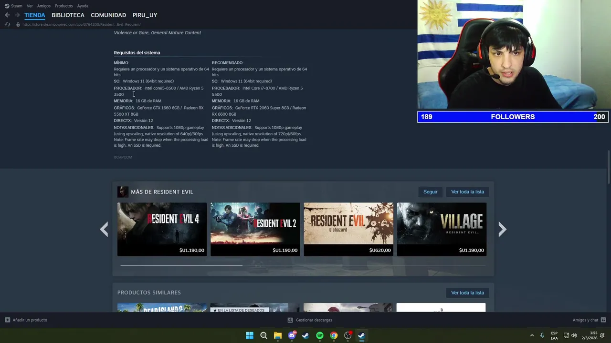Click the lock icon beside the URL

point(18,24)
